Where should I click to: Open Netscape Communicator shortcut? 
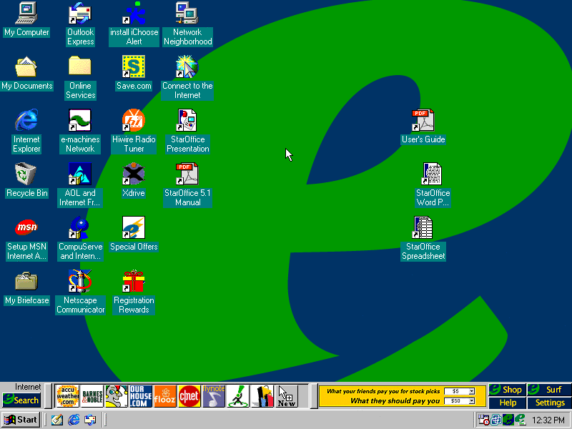(x=79, y=282)
